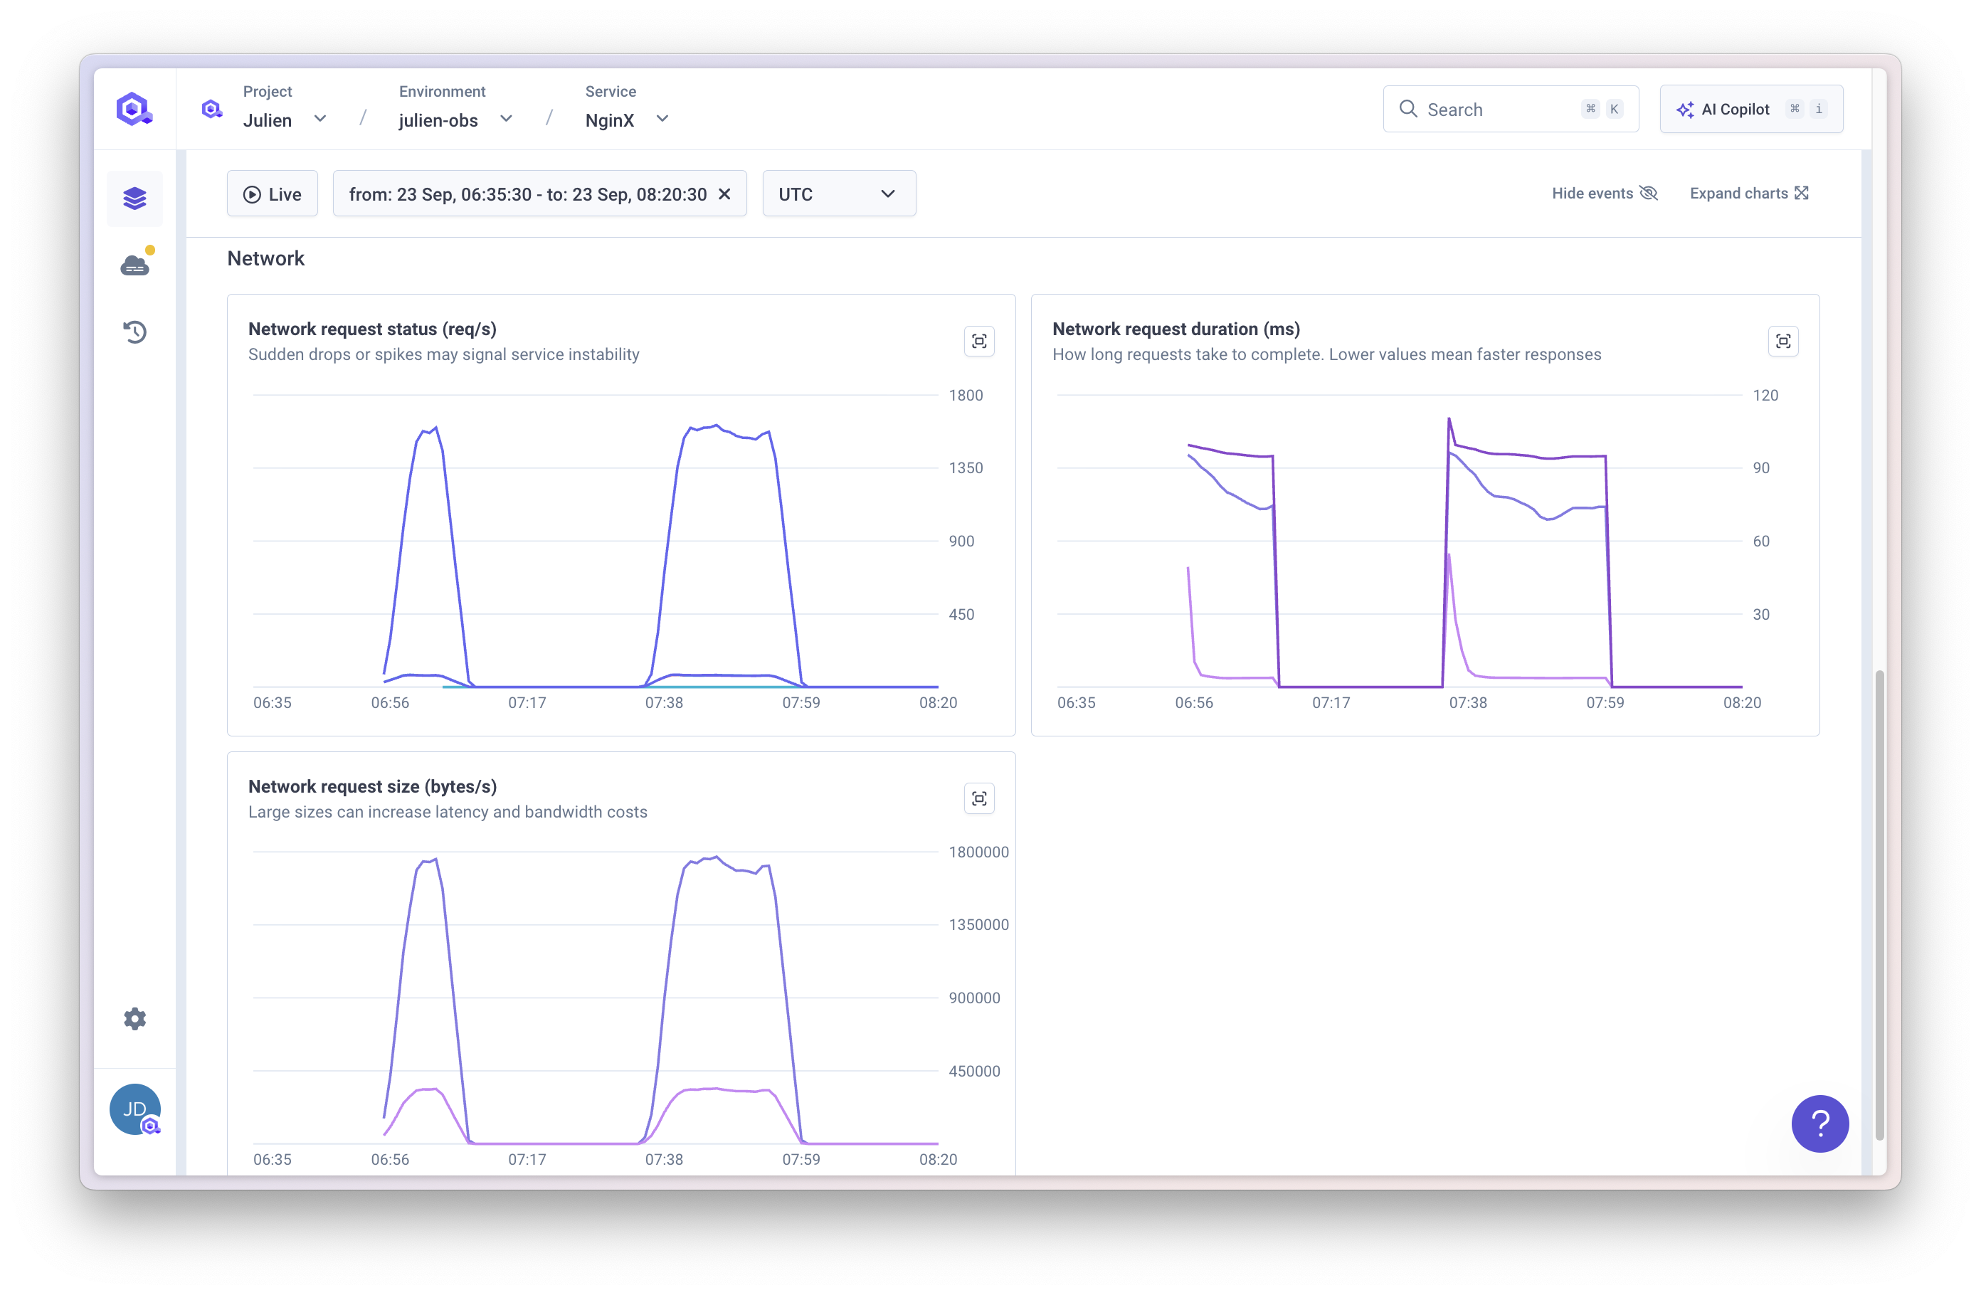
Task: Open the help question mark bubble
Action: pos(1819,1123)
